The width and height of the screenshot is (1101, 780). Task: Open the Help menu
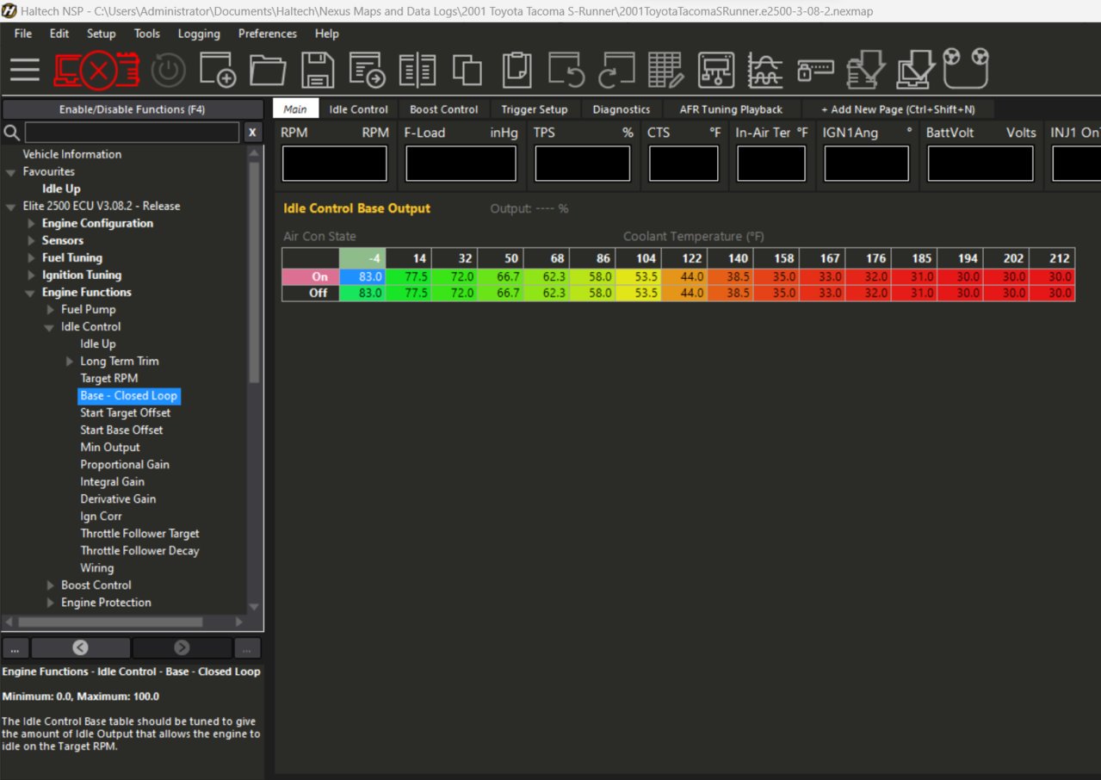pyautogui.click(x=327, y=34)
